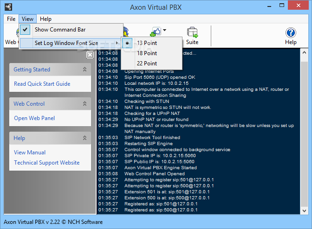Click log line 'SIP Network Tool finished'
The image size is (312, 229).
pos(152,137)
